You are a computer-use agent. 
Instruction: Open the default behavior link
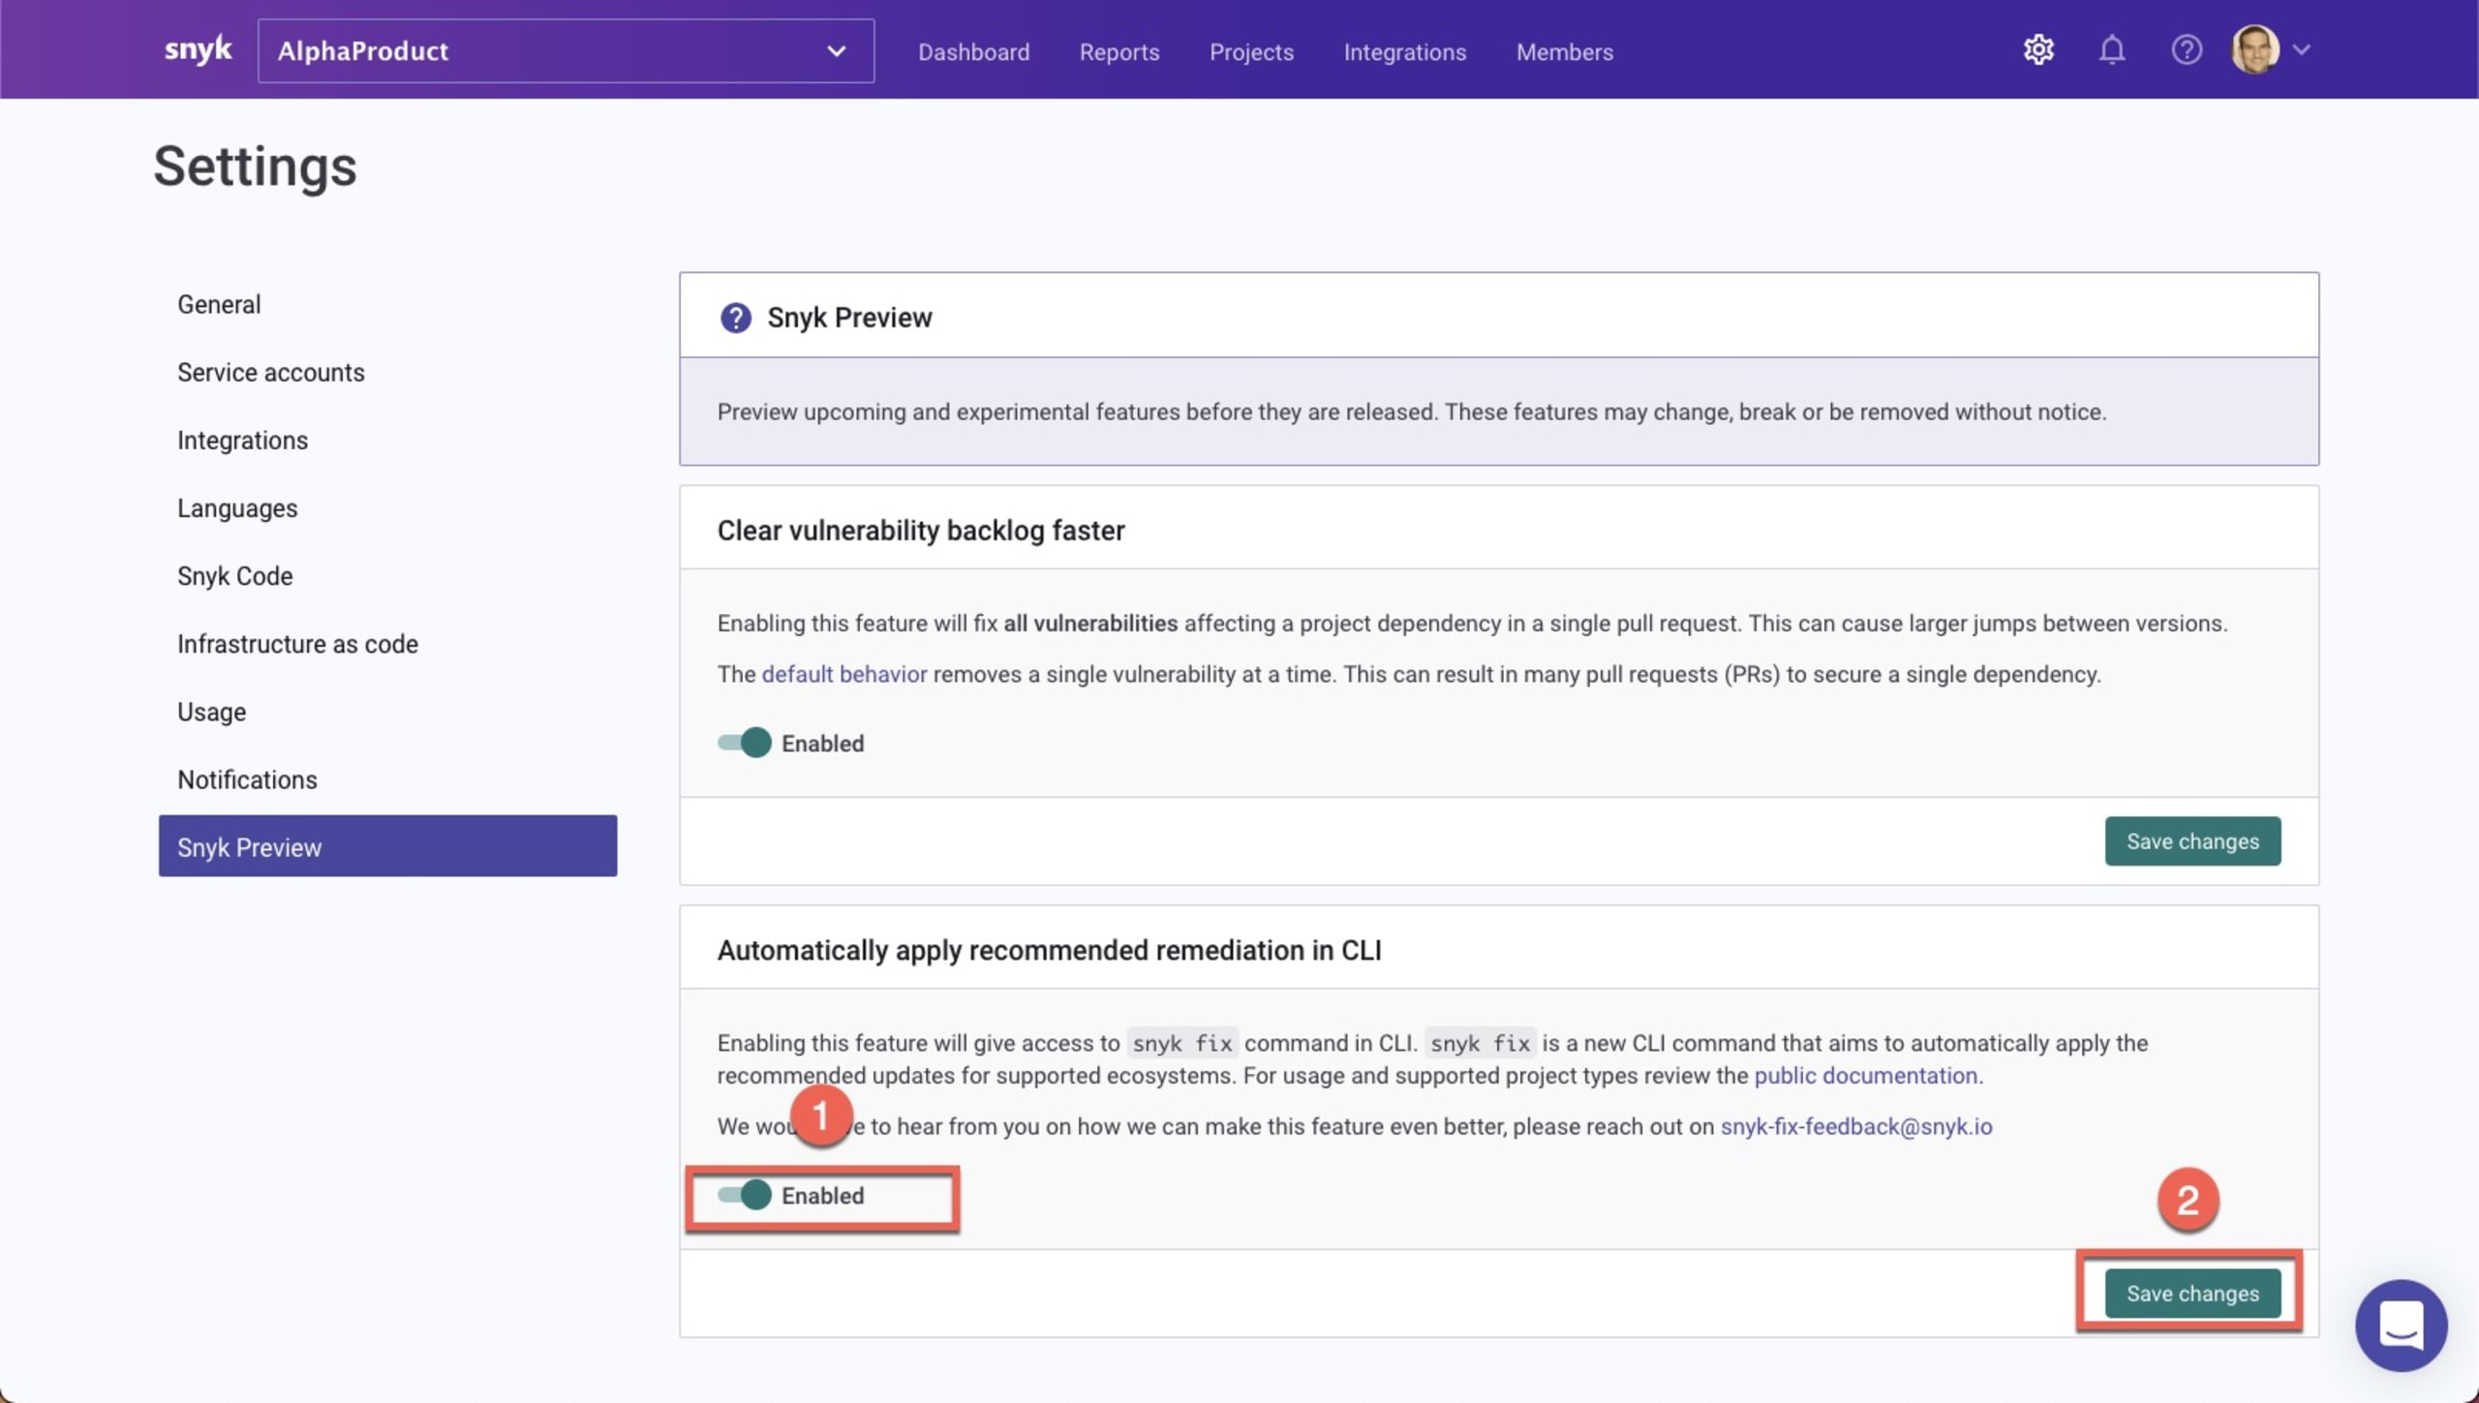tap(843, 675)
